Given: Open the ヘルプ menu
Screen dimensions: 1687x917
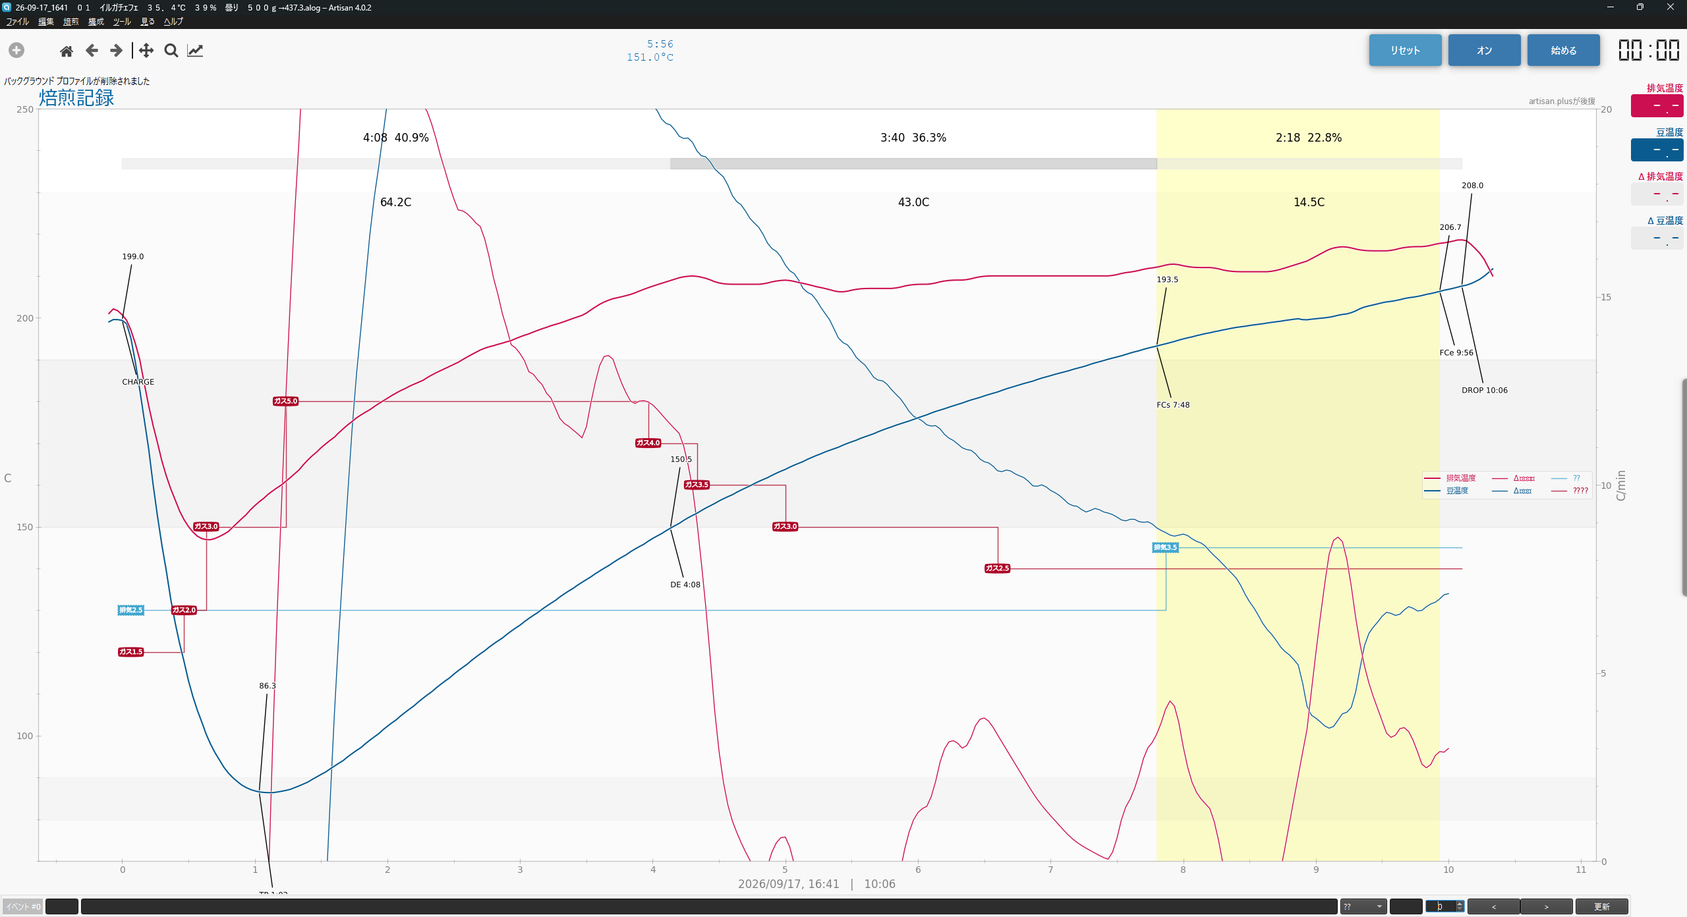Looking at the screenshot, I should click(173, 22).
